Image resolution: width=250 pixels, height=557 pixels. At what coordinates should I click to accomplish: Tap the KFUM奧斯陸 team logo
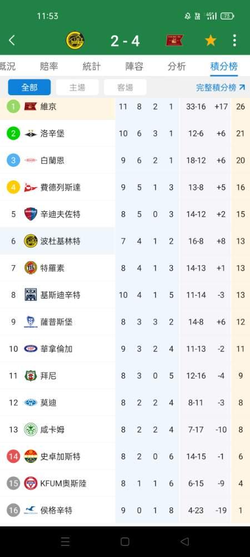(x=31, y=483)
